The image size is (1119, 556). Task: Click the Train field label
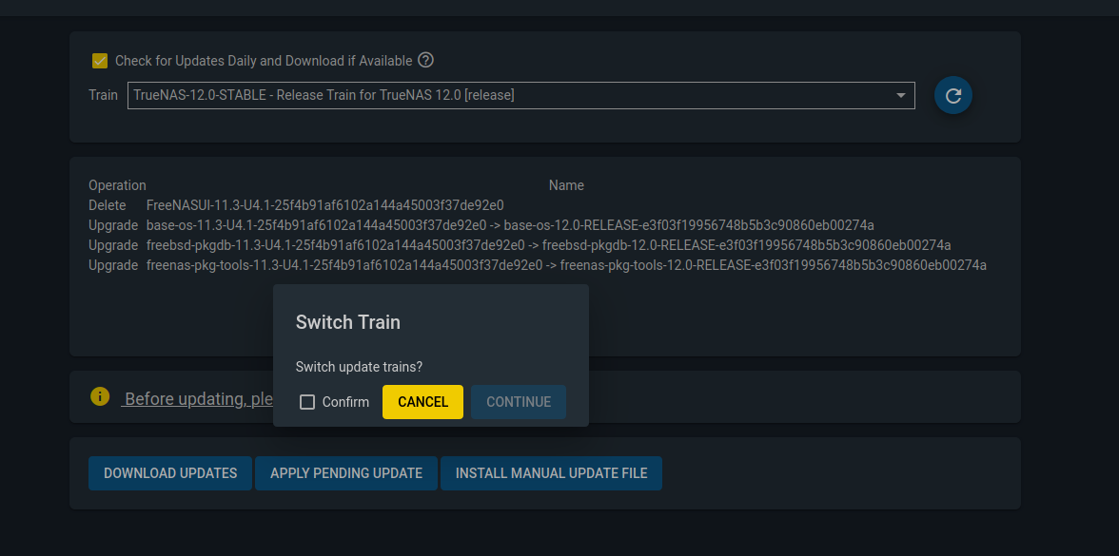(103, 95)
